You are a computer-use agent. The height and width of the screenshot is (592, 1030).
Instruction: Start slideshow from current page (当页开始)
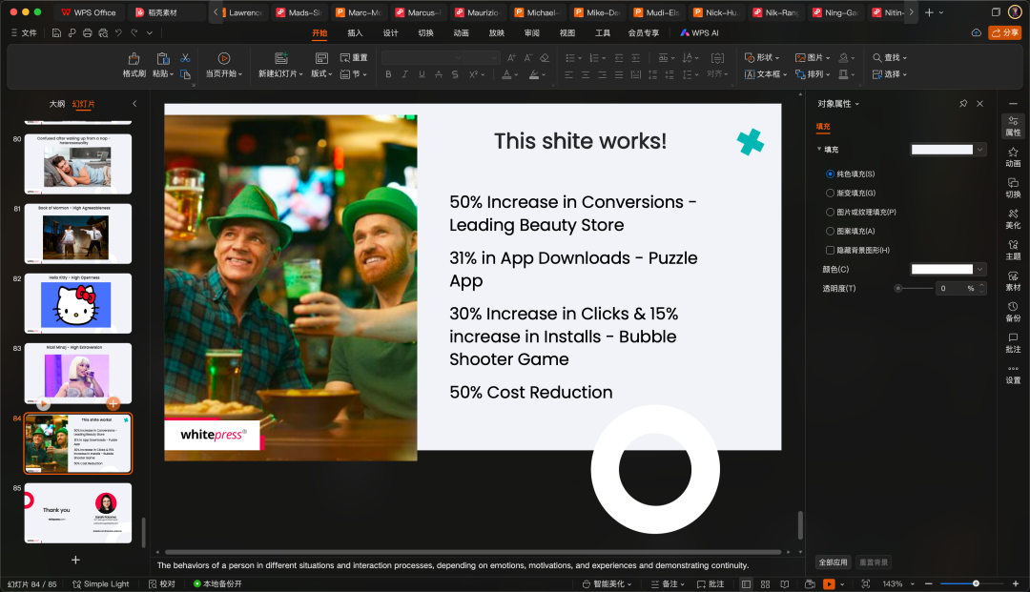[x=224, y=65]
